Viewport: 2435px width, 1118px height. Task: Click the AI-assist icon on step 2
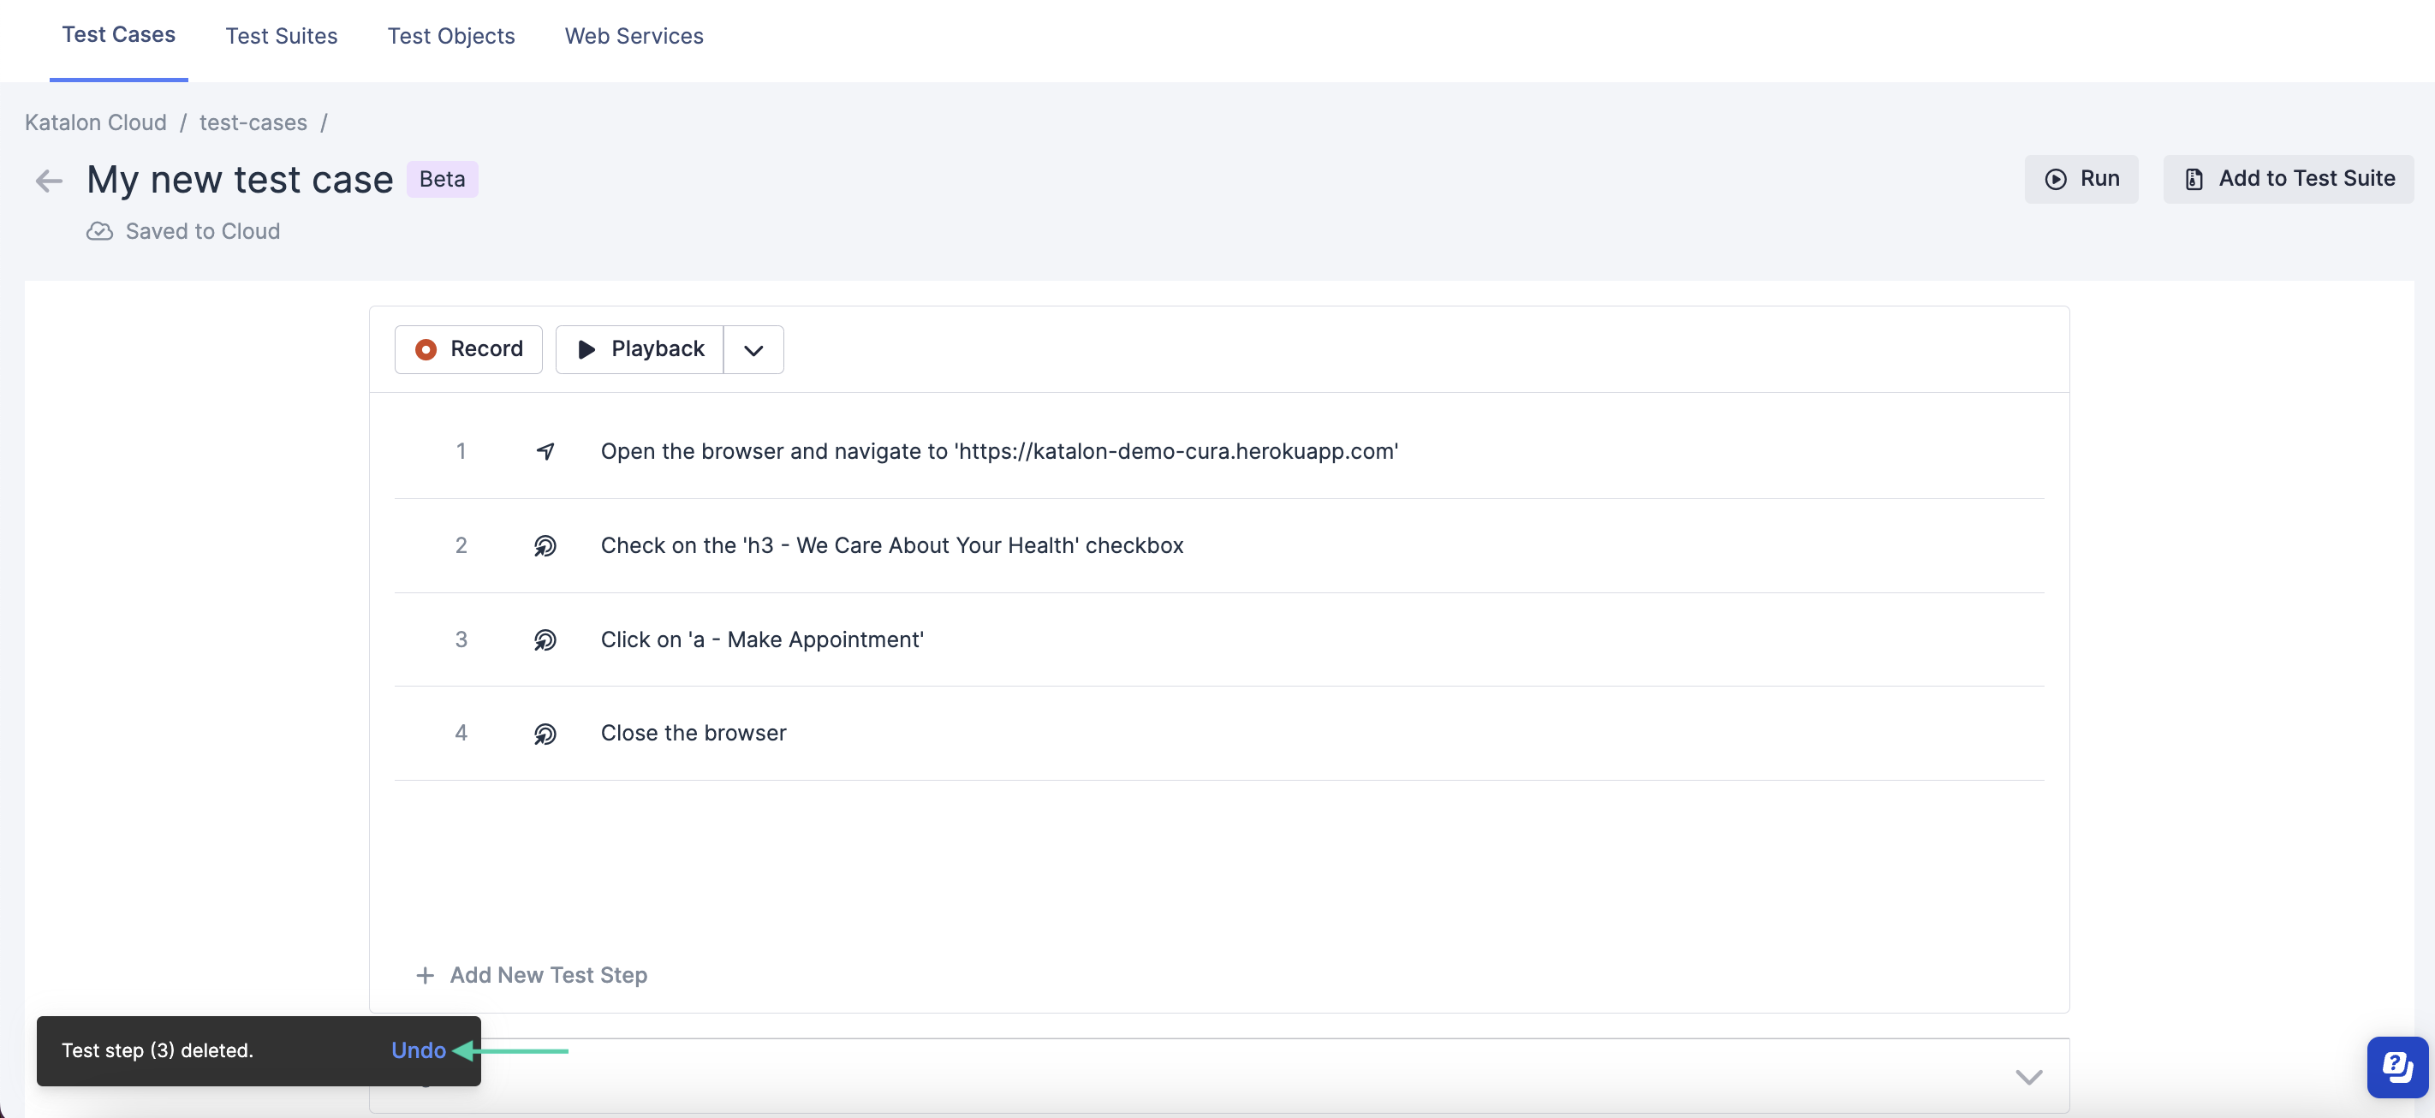pyautogui.click(x=544, y=545)
